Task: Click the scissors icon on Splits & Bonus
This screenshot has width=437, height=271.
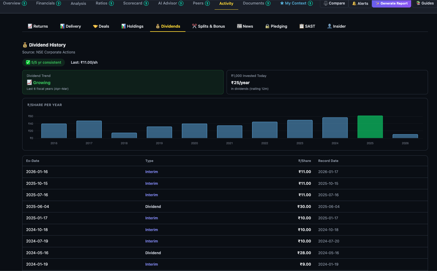Action: (x=194, y=26)
